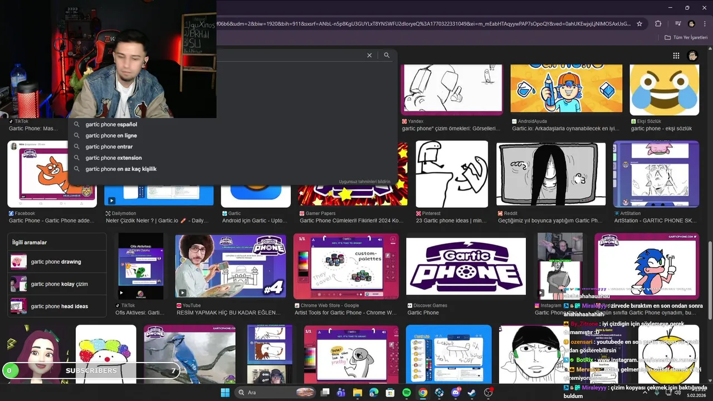Open the Tüm Yer İşaretleri bookmarks folder
The height and width of the screenshot is (401, 713).
tap(686, 37)
